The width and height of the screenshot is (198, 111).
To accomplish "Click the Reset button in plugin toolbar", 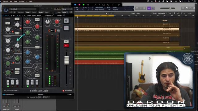I will 39,15.
